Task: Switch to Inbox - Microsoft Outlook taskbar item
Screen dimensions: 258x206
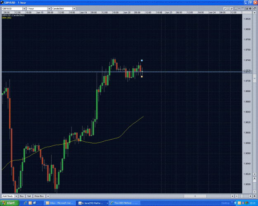Action: [x=60, y=203]
